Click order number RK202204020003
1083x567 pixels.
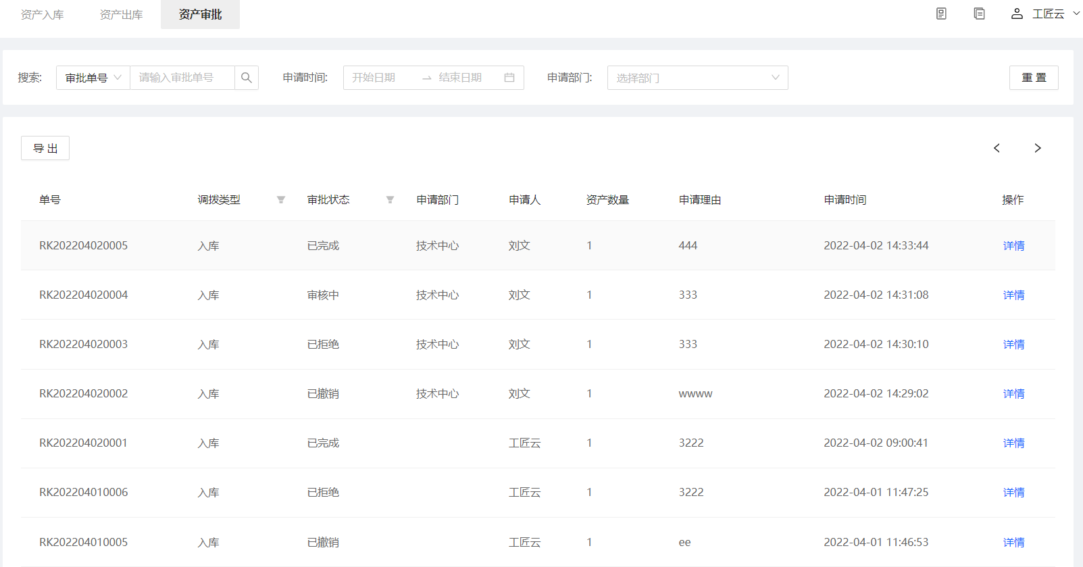click(x=83, y=345)
